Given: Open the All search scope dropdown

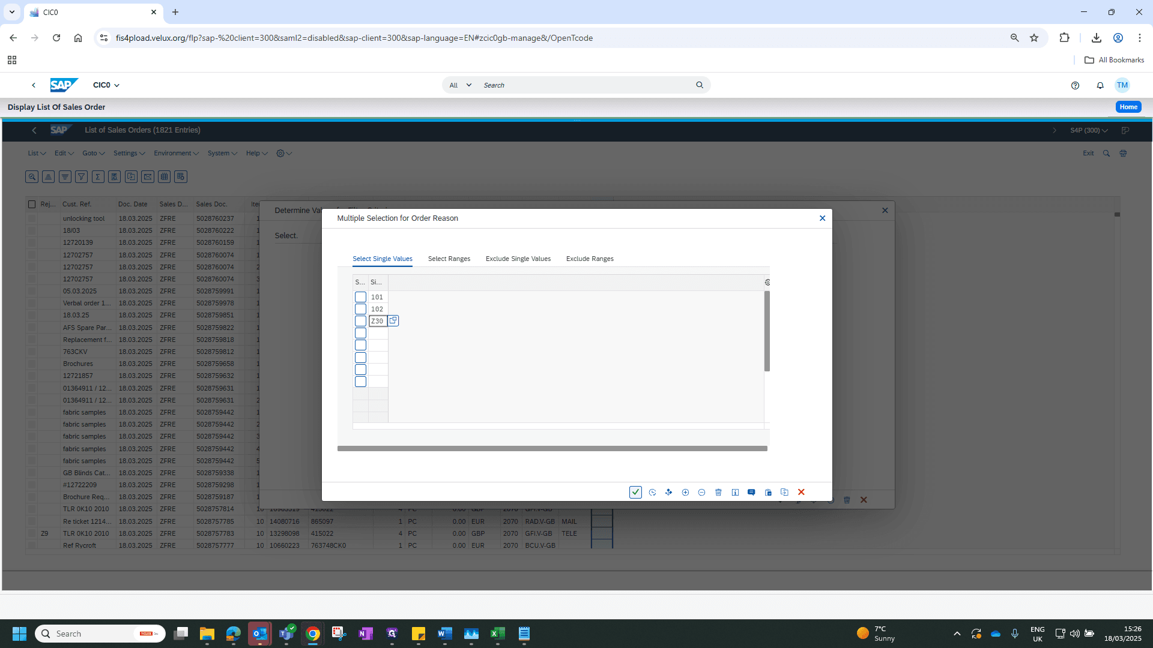Looking at the screenshot, I should pyautogui.click(x=461, y=85).
